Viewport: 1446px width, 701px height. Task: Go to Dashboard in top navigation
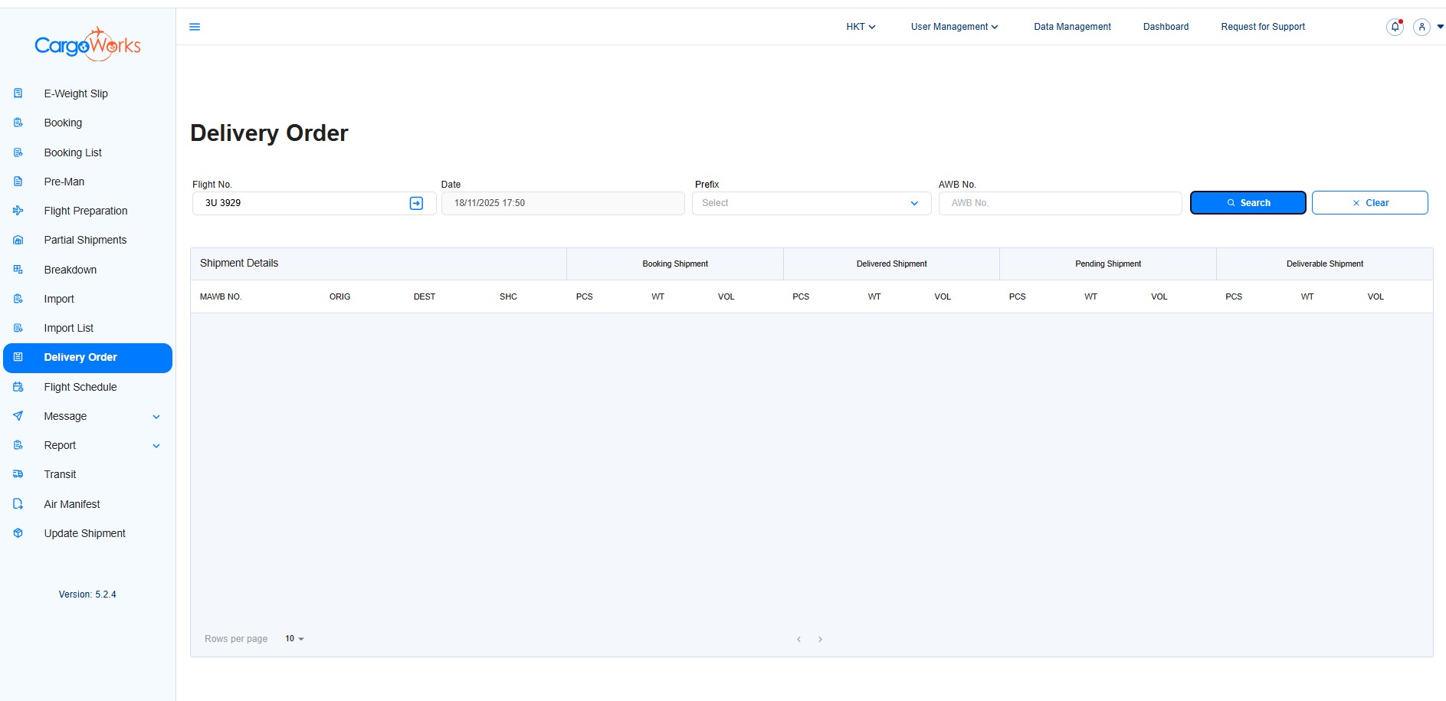1166,27
